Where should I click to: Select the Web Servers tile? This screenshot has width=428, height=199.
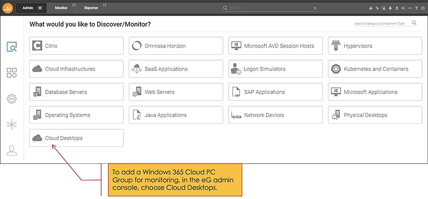pos(176,92)
